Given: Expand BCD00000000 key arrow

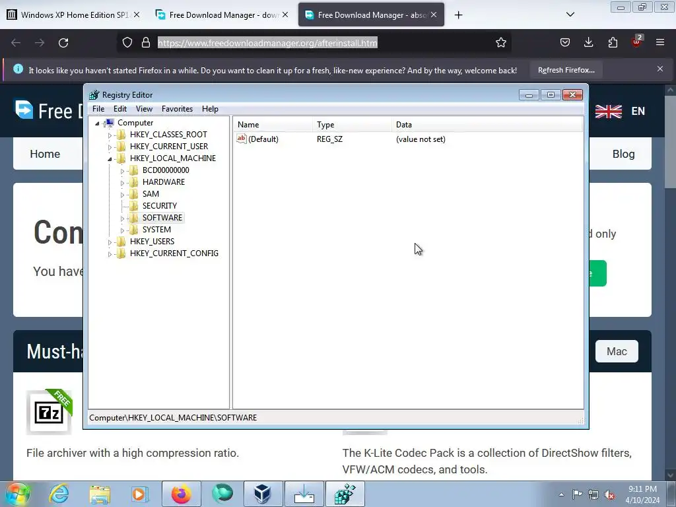Looking at the screenshot, I should tap(122, 171).
